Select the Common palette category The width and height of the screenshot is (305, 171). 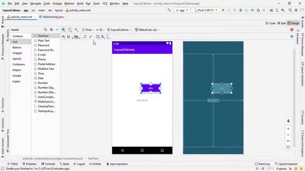coord(18,36)
